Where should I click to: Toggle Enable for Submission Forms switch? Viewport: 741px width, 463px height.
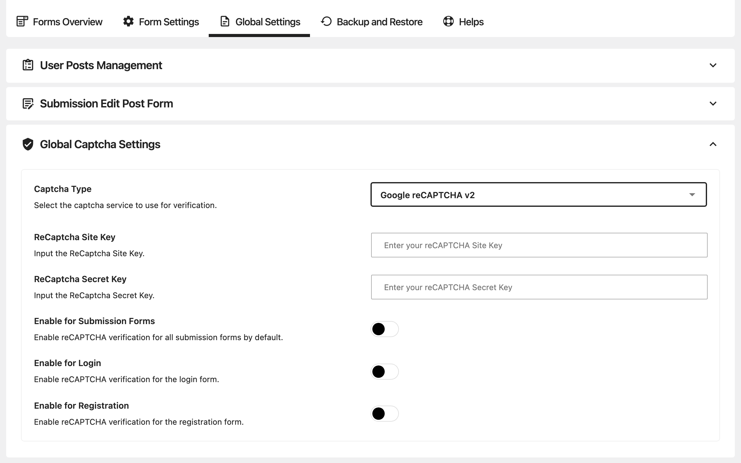point(385,329)
